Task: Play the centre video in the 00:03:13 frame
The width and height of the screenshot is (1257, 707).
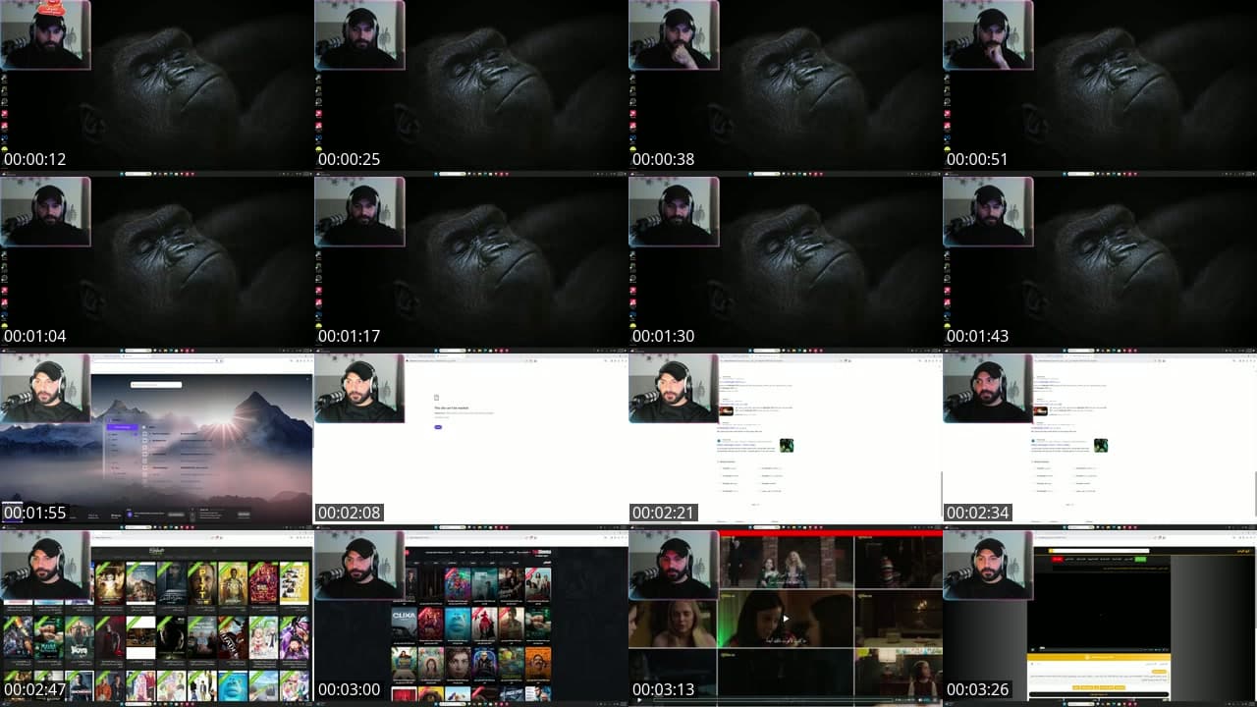Action: coord(785,619)
